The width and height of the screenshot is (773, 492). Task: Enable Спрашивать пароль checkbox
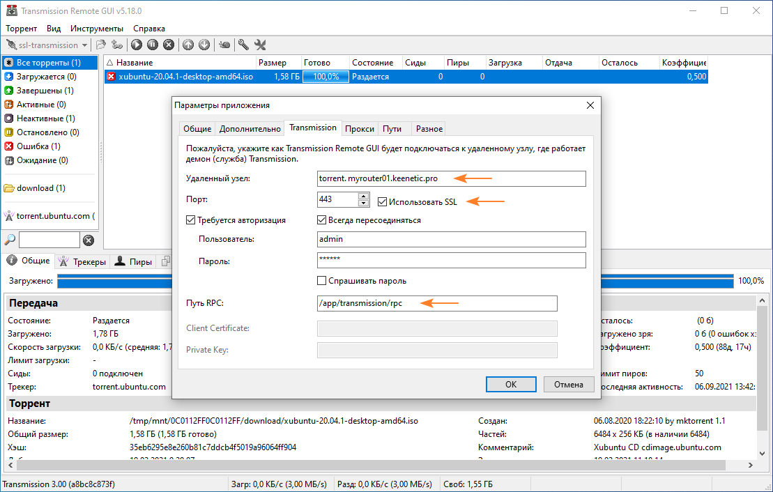pyautogui.click(x=322, y=281)
